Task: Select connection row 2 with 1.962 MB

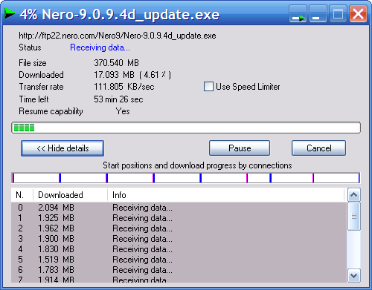Action: click(x=179, y=228)
